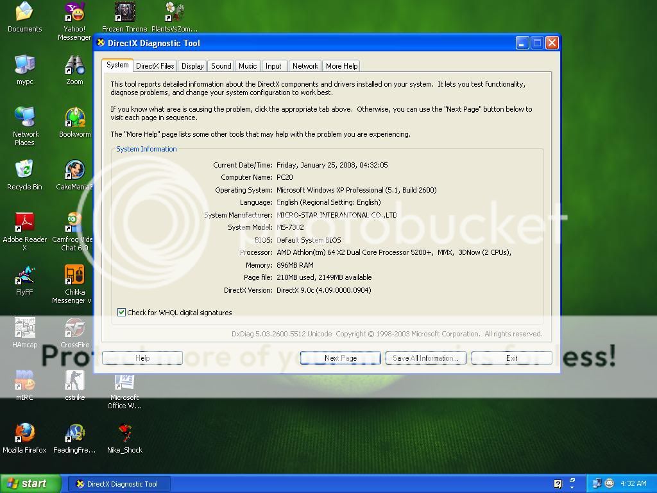Minimize the DirectX Diagnostic Tool window
The height and width of the screenshot is (493, 657).
pyautogui.click(x=522, y=43)
